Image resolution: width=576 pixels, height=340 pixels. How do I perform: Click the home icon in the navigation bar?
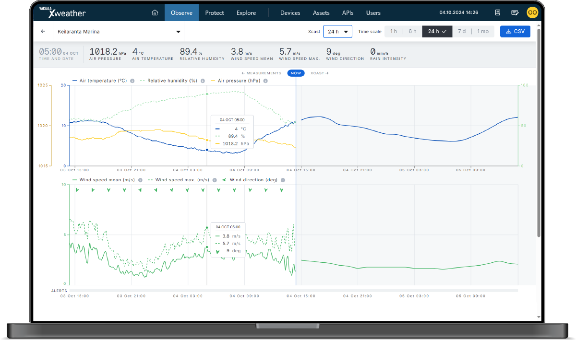(155, 12)
